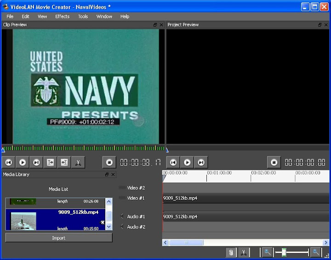Click the clip preview stop button
331x260 pixels.
point(109,162)
